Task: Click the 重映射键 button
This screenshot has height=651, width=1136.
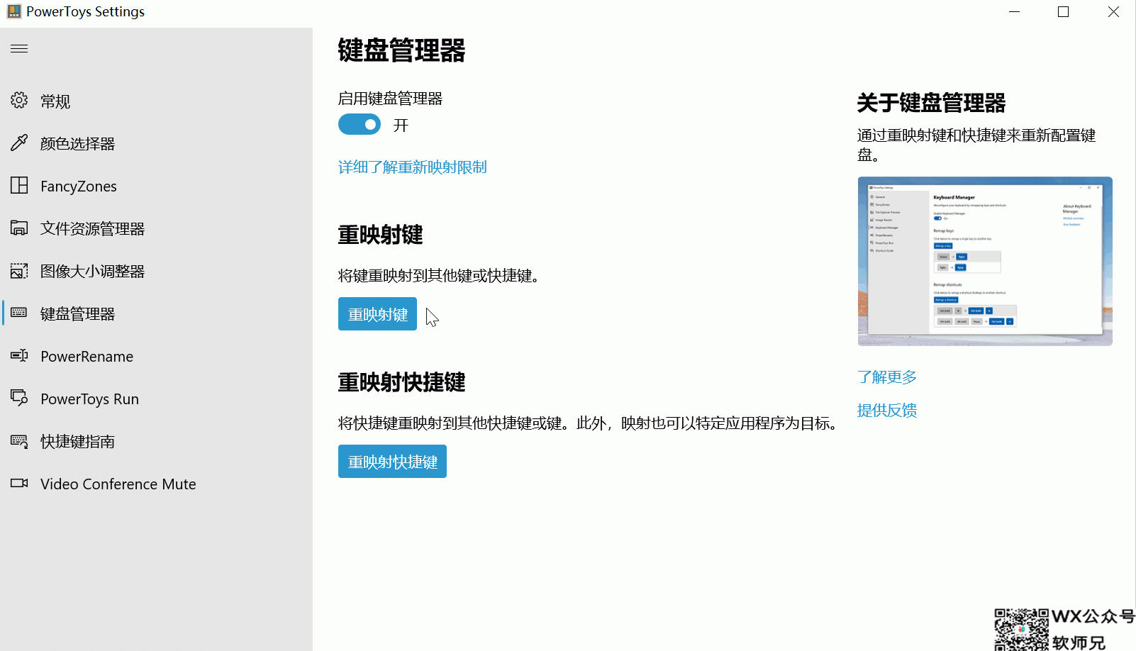Action: [x=377, y=314]
